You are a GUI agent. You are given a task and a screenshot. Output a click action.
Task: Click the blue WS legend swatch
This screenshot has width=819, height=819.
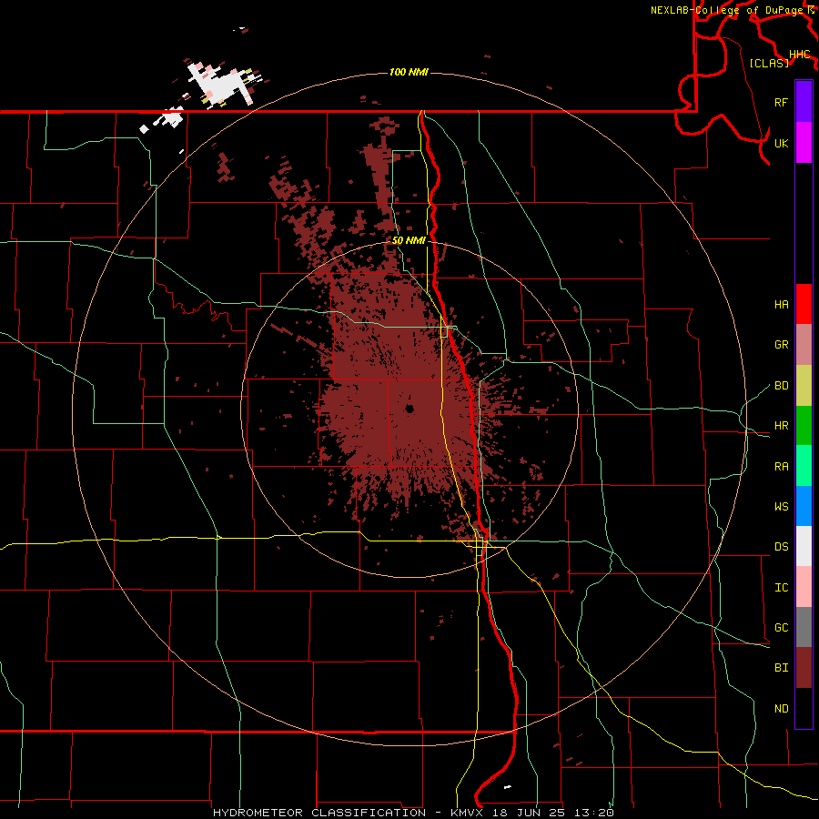804,506
